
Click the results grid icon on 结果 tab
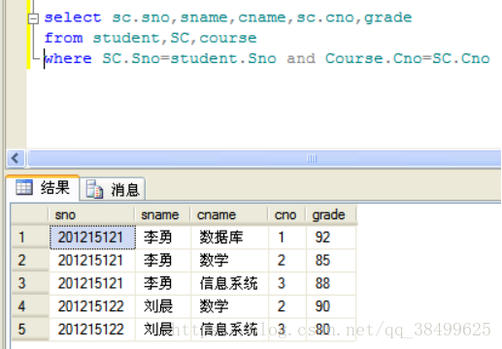click(x=24, y=187)
